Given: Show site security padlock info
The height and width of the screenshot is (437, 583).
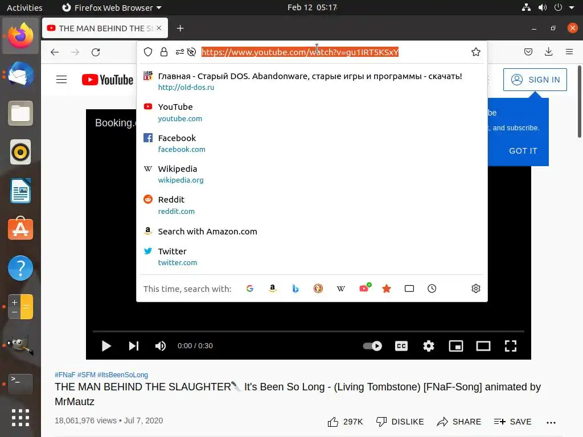Looking at the screenshot, I should click(163, 52).
